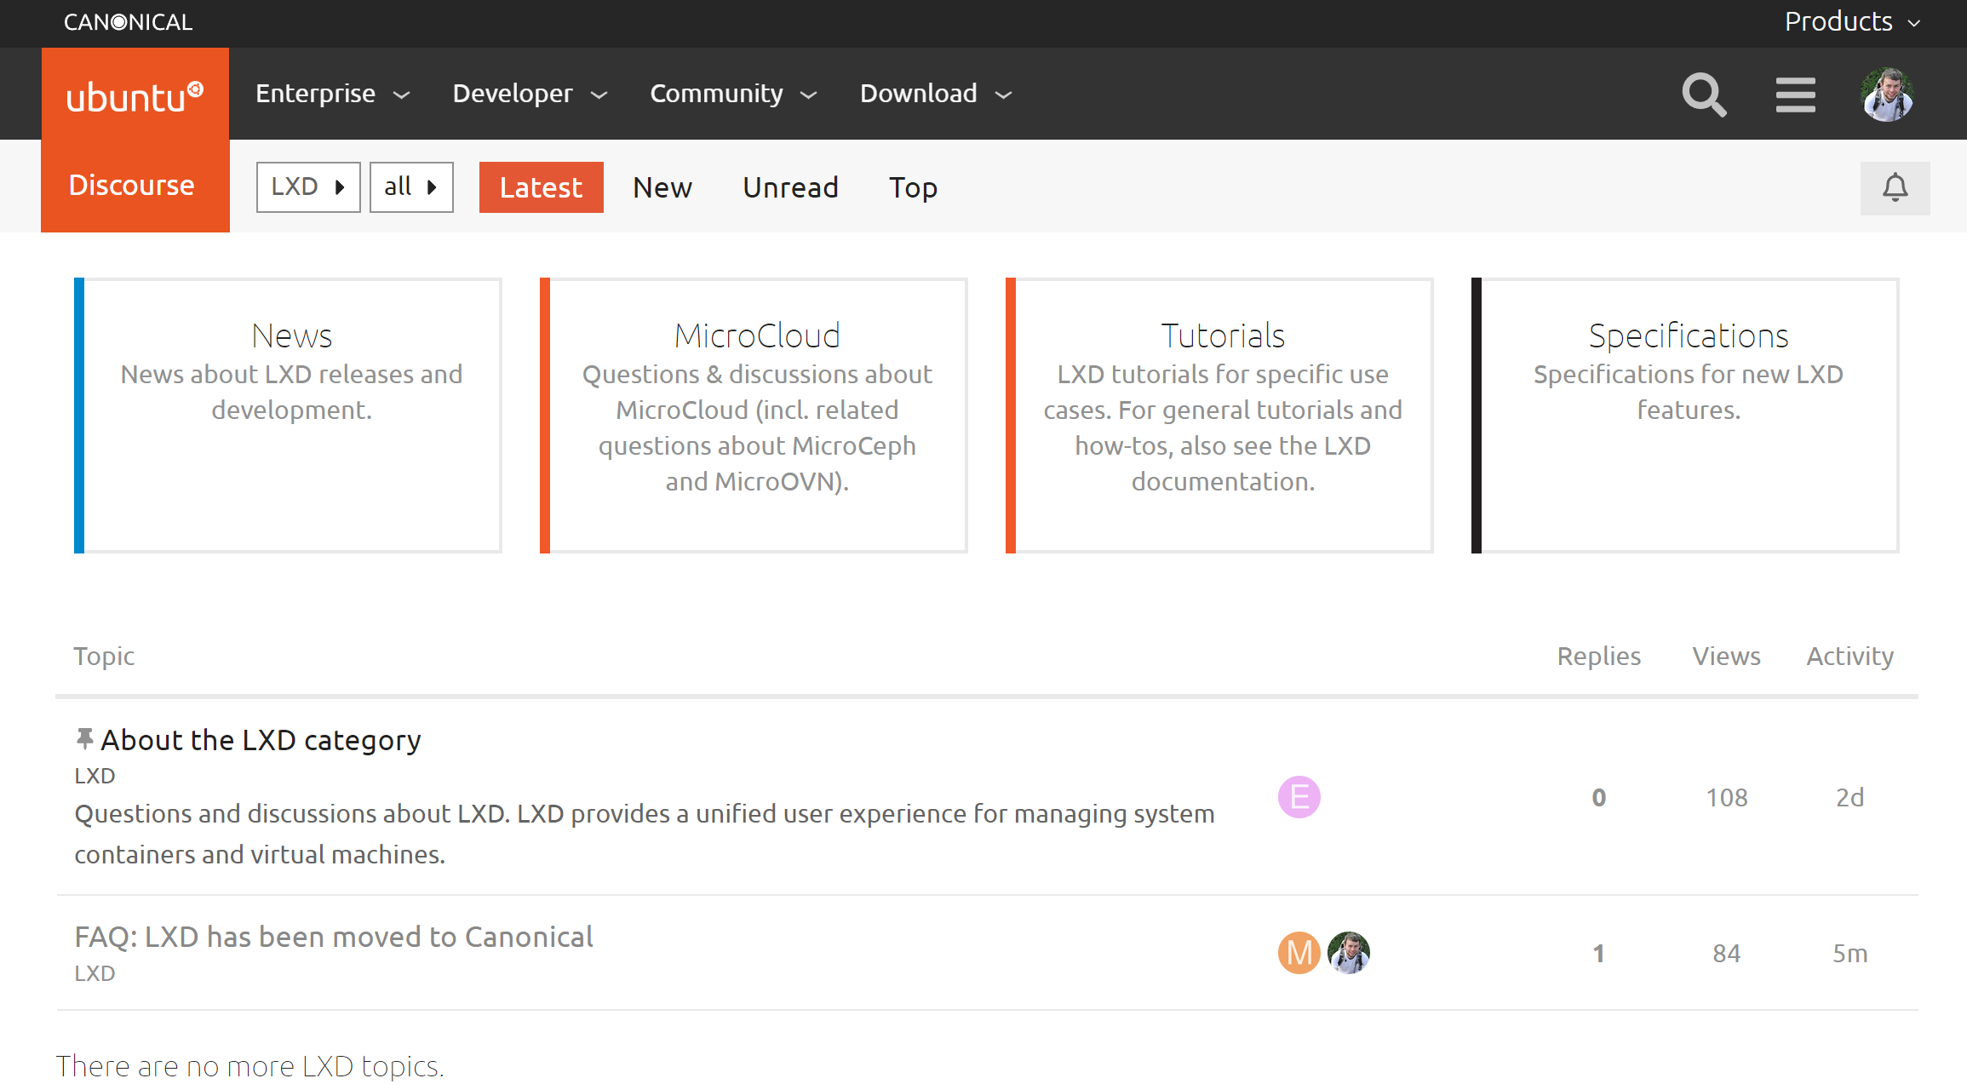This screenshot has height=1084, width=1967.
Task: Switch to the New tab
Action: (662, 187)
